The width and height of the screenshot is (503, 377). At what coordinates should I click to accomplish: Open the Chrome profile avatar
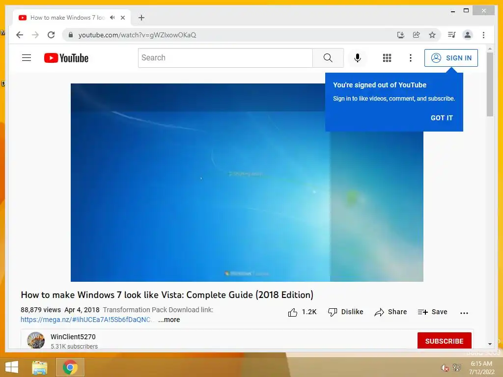(x=468, y=35)
